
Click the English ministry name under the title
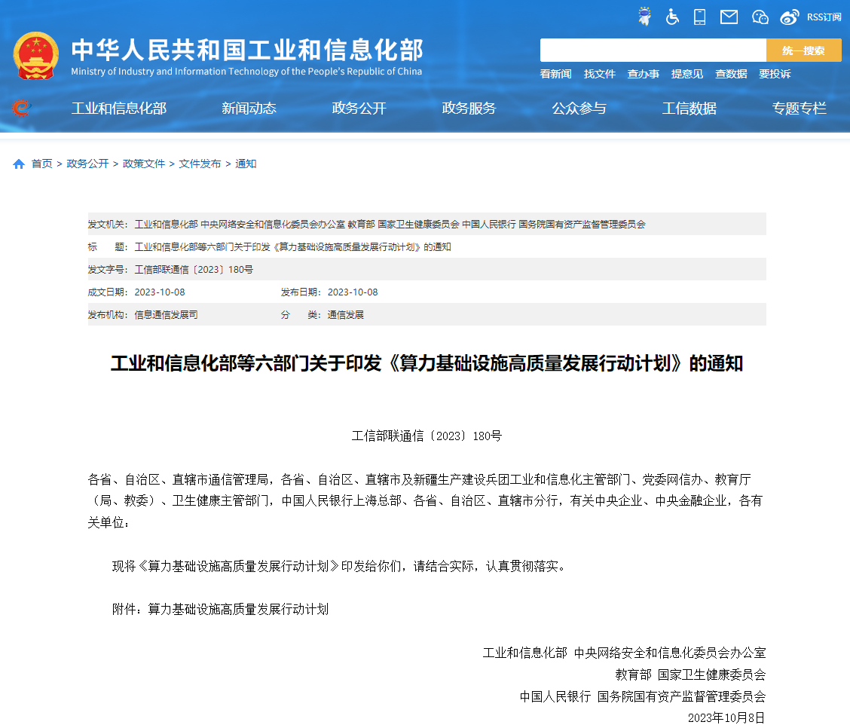(246, 72)
